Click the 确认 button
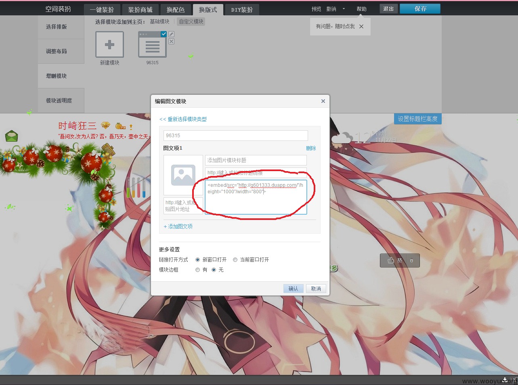The image size is (518, 385). tap(293, 289)
